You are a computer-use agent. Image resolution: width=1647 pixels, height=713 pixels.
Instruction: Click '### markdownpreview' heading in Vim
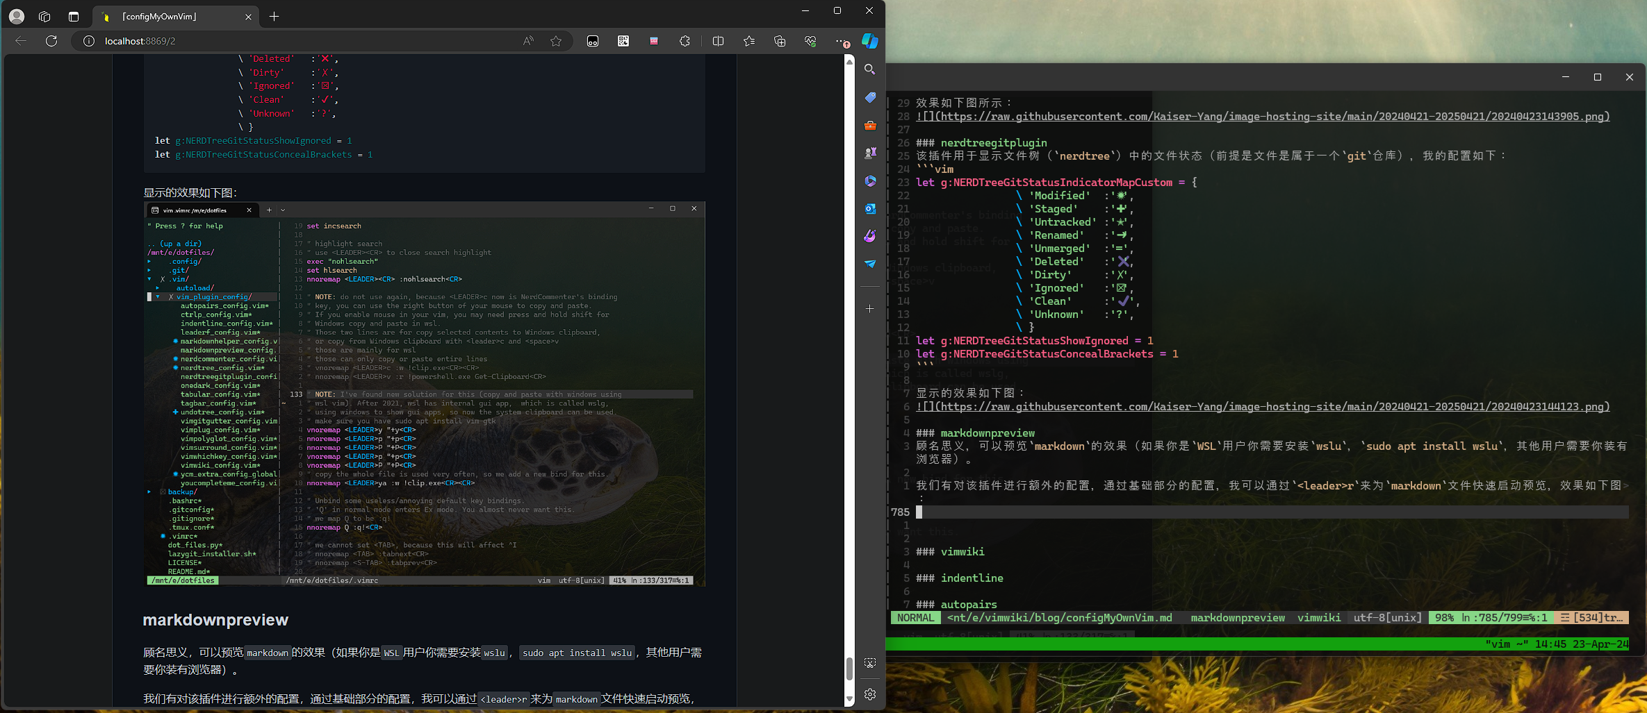click(x=976, y=433)
